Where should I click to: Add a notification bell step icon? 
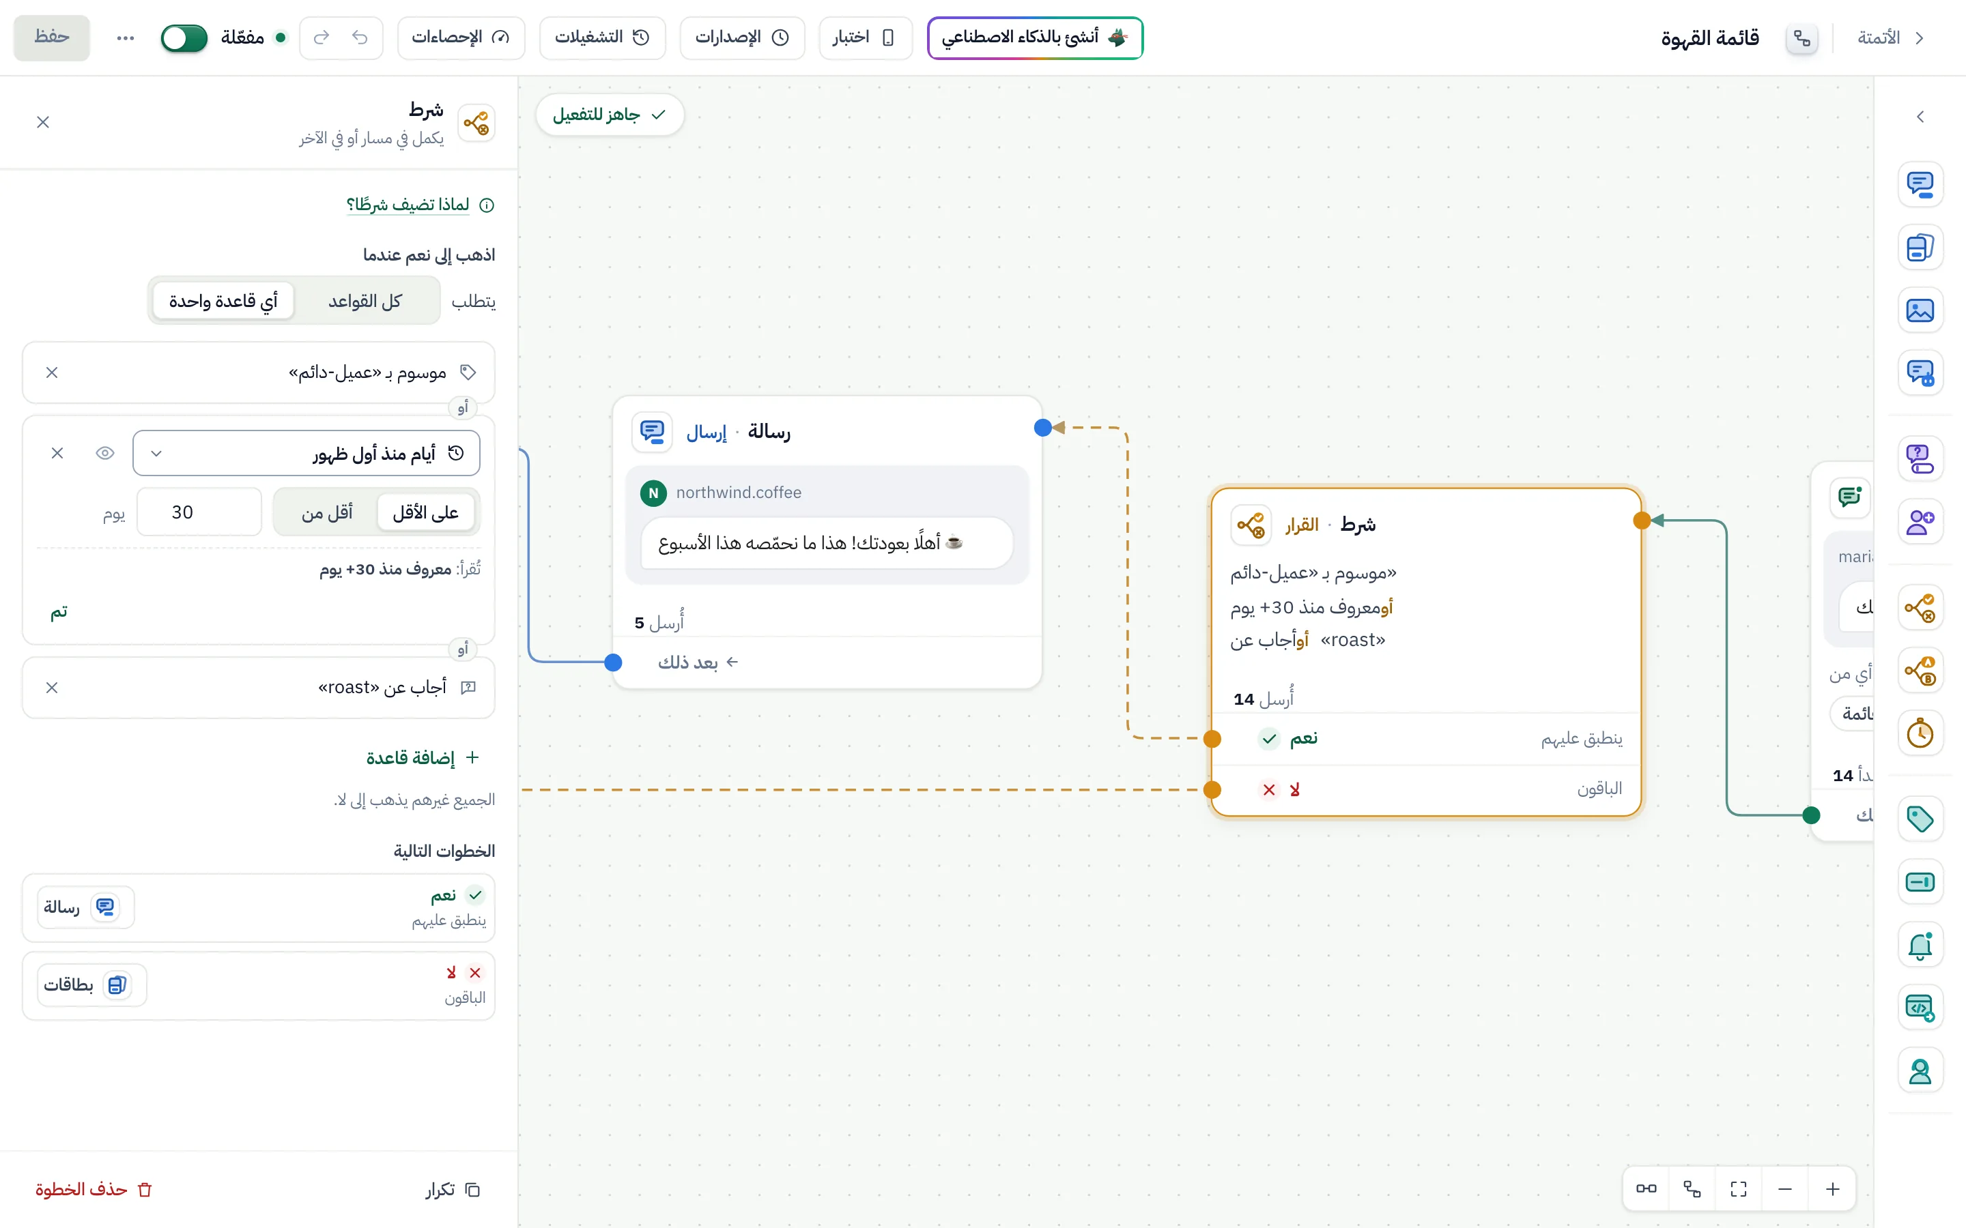[1920, 946]
